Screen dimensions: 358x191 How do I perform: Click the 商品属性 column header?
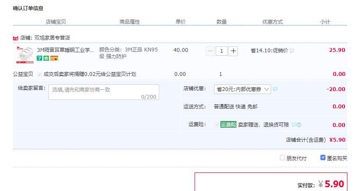pos(130,22)
